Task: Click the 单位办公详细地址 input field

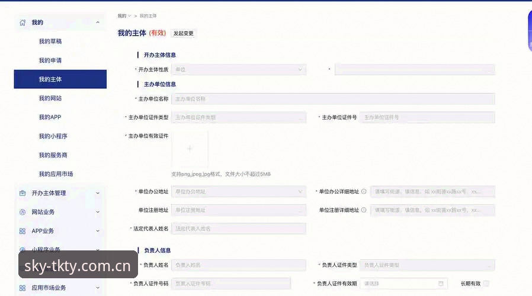Action: (432, 192)
